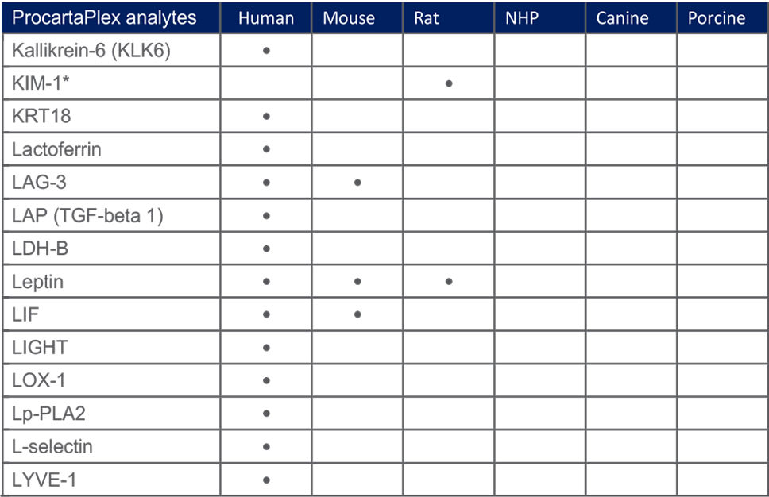Click the Human dot for LIGHT

266,348
